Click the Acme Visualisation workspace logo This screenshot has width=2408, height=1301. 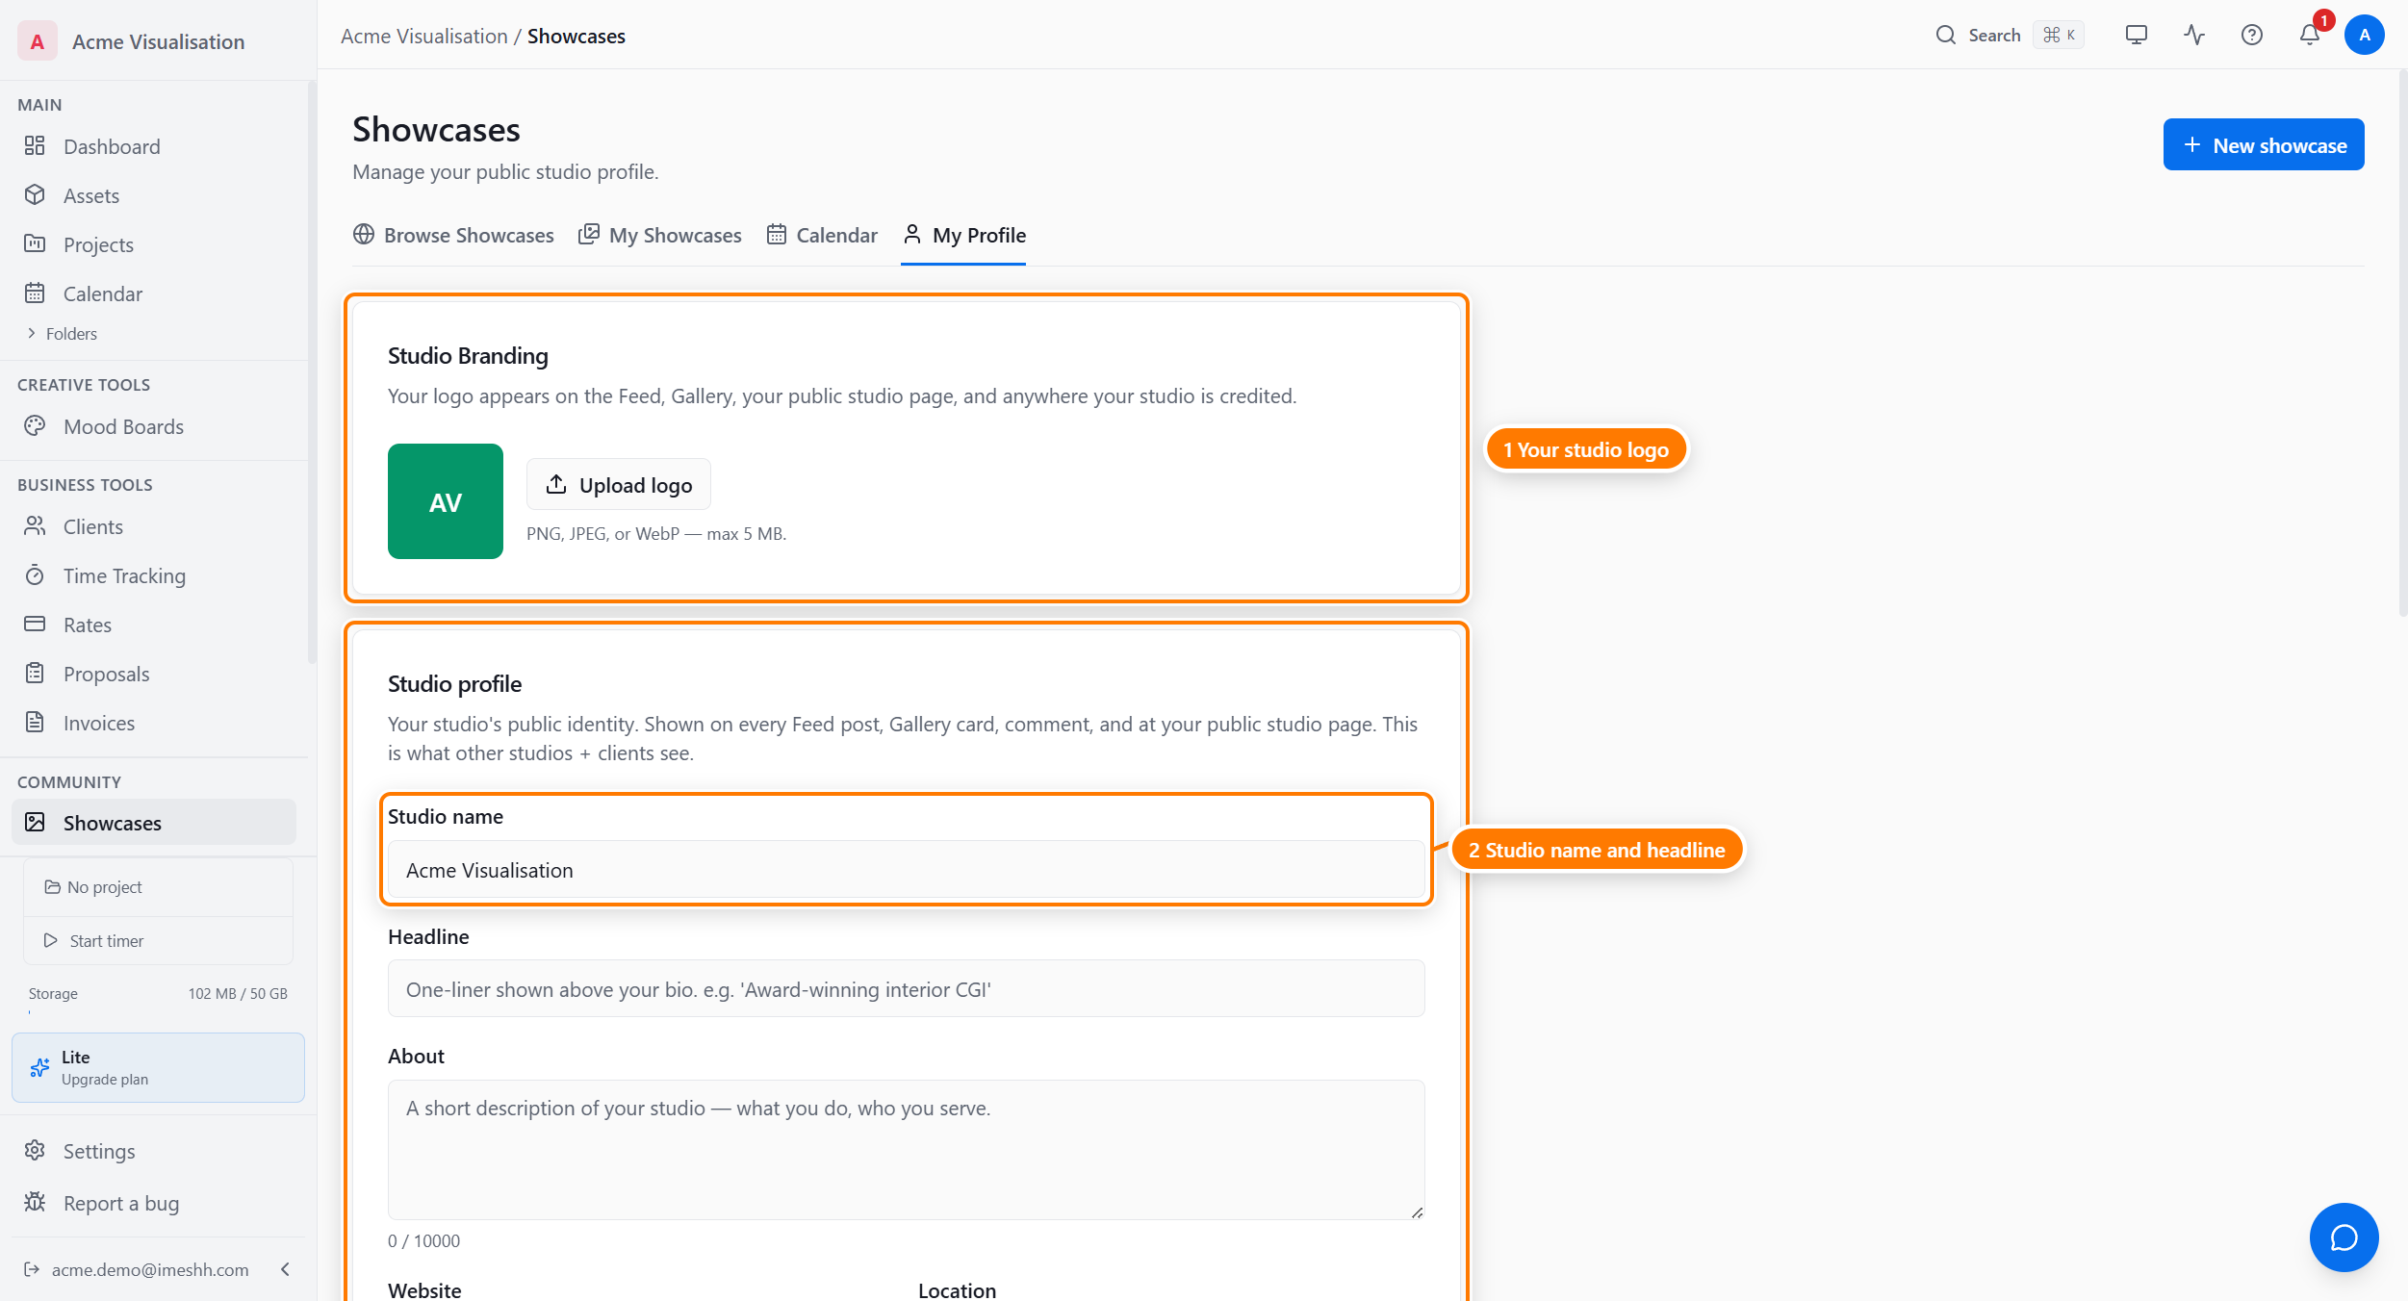point(38,41)
